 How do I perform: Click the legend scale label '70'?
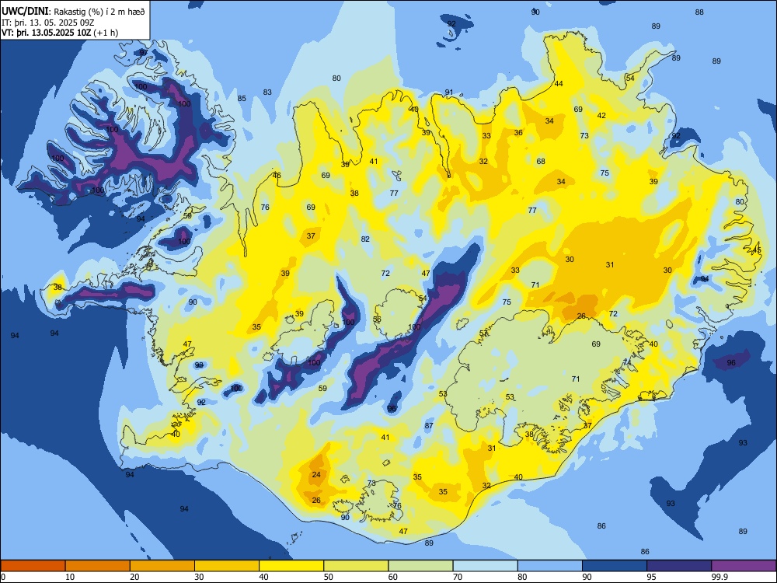click(458, 577)
